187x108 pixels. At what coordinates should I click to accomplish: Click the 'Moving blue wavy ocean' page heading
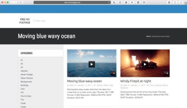pyautogui.click(x=47, y=36)
